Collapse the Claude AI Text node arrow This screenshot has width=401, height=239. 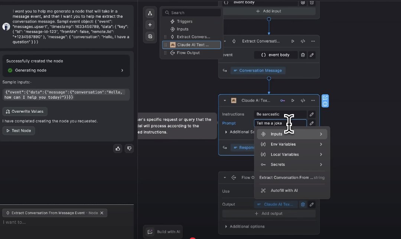pos(225,101)
